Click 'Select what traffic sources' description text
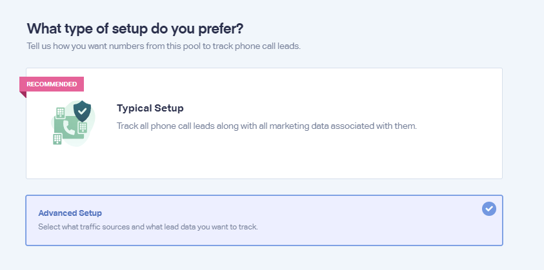 coord(148,227)
